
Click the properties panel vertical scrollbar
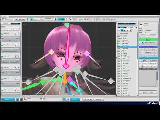coord(159,47)
